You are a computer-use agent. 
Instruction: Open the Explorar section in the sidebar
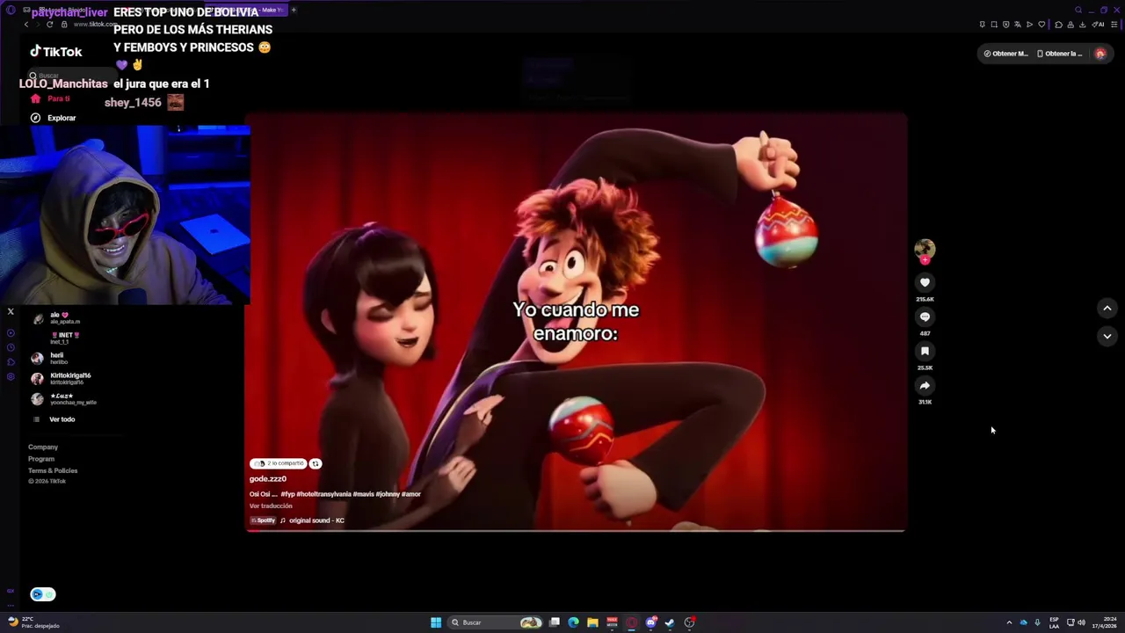(54, 118)
